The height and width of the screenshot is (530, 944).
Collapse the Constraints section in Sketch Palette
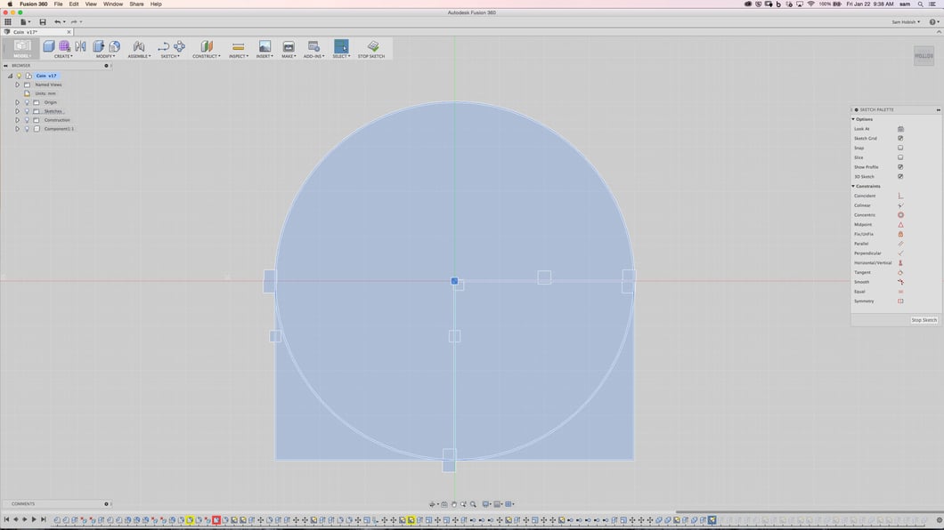click(853, 187)
